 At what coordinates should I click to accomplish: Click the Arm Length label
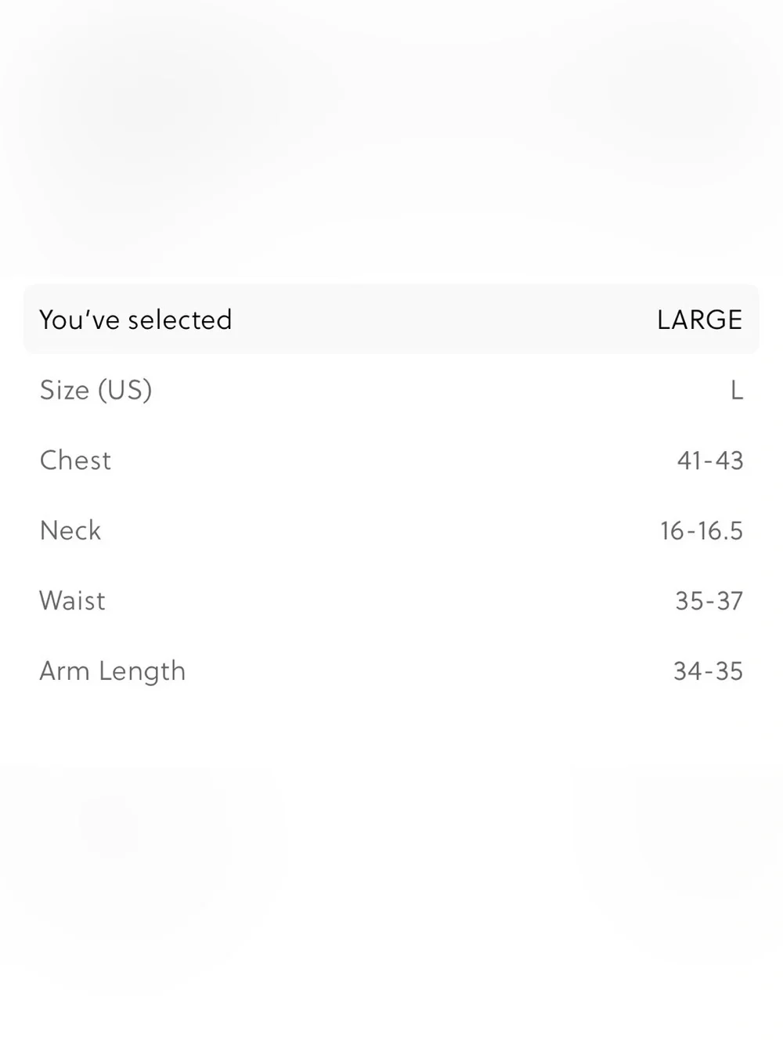coord(113,671)
